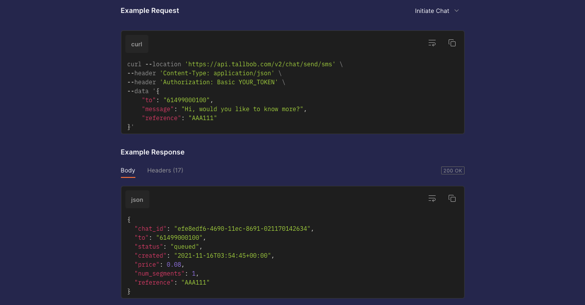Image resolution: width=585 pixels, height=305 pixels.
Task: Copy the curl request code
Action: [452, 43]
